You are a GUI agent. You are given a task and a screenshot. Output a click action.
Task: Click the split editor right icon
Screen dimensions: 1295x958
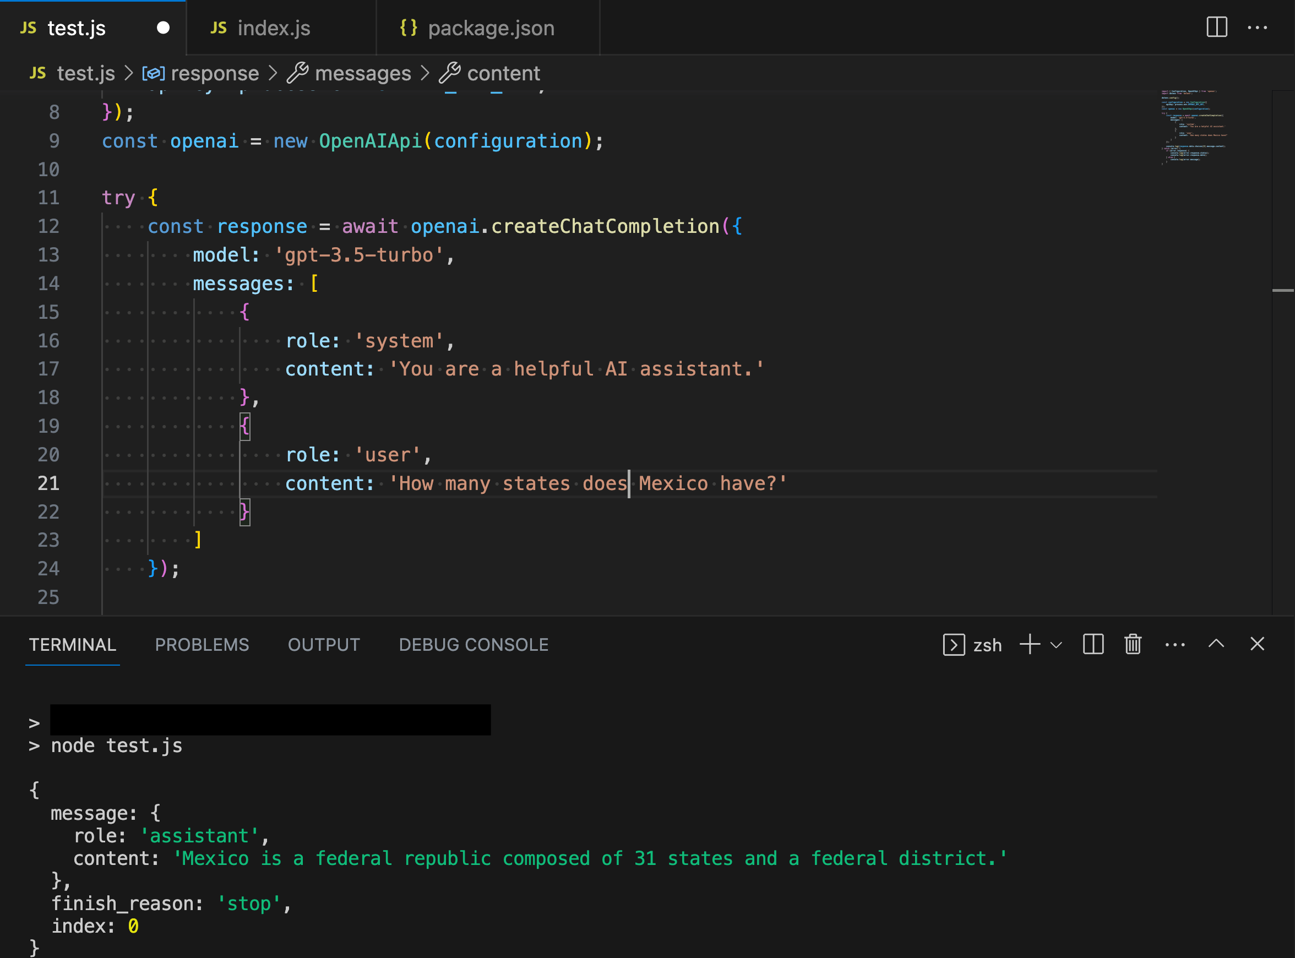pos(1216,28)
